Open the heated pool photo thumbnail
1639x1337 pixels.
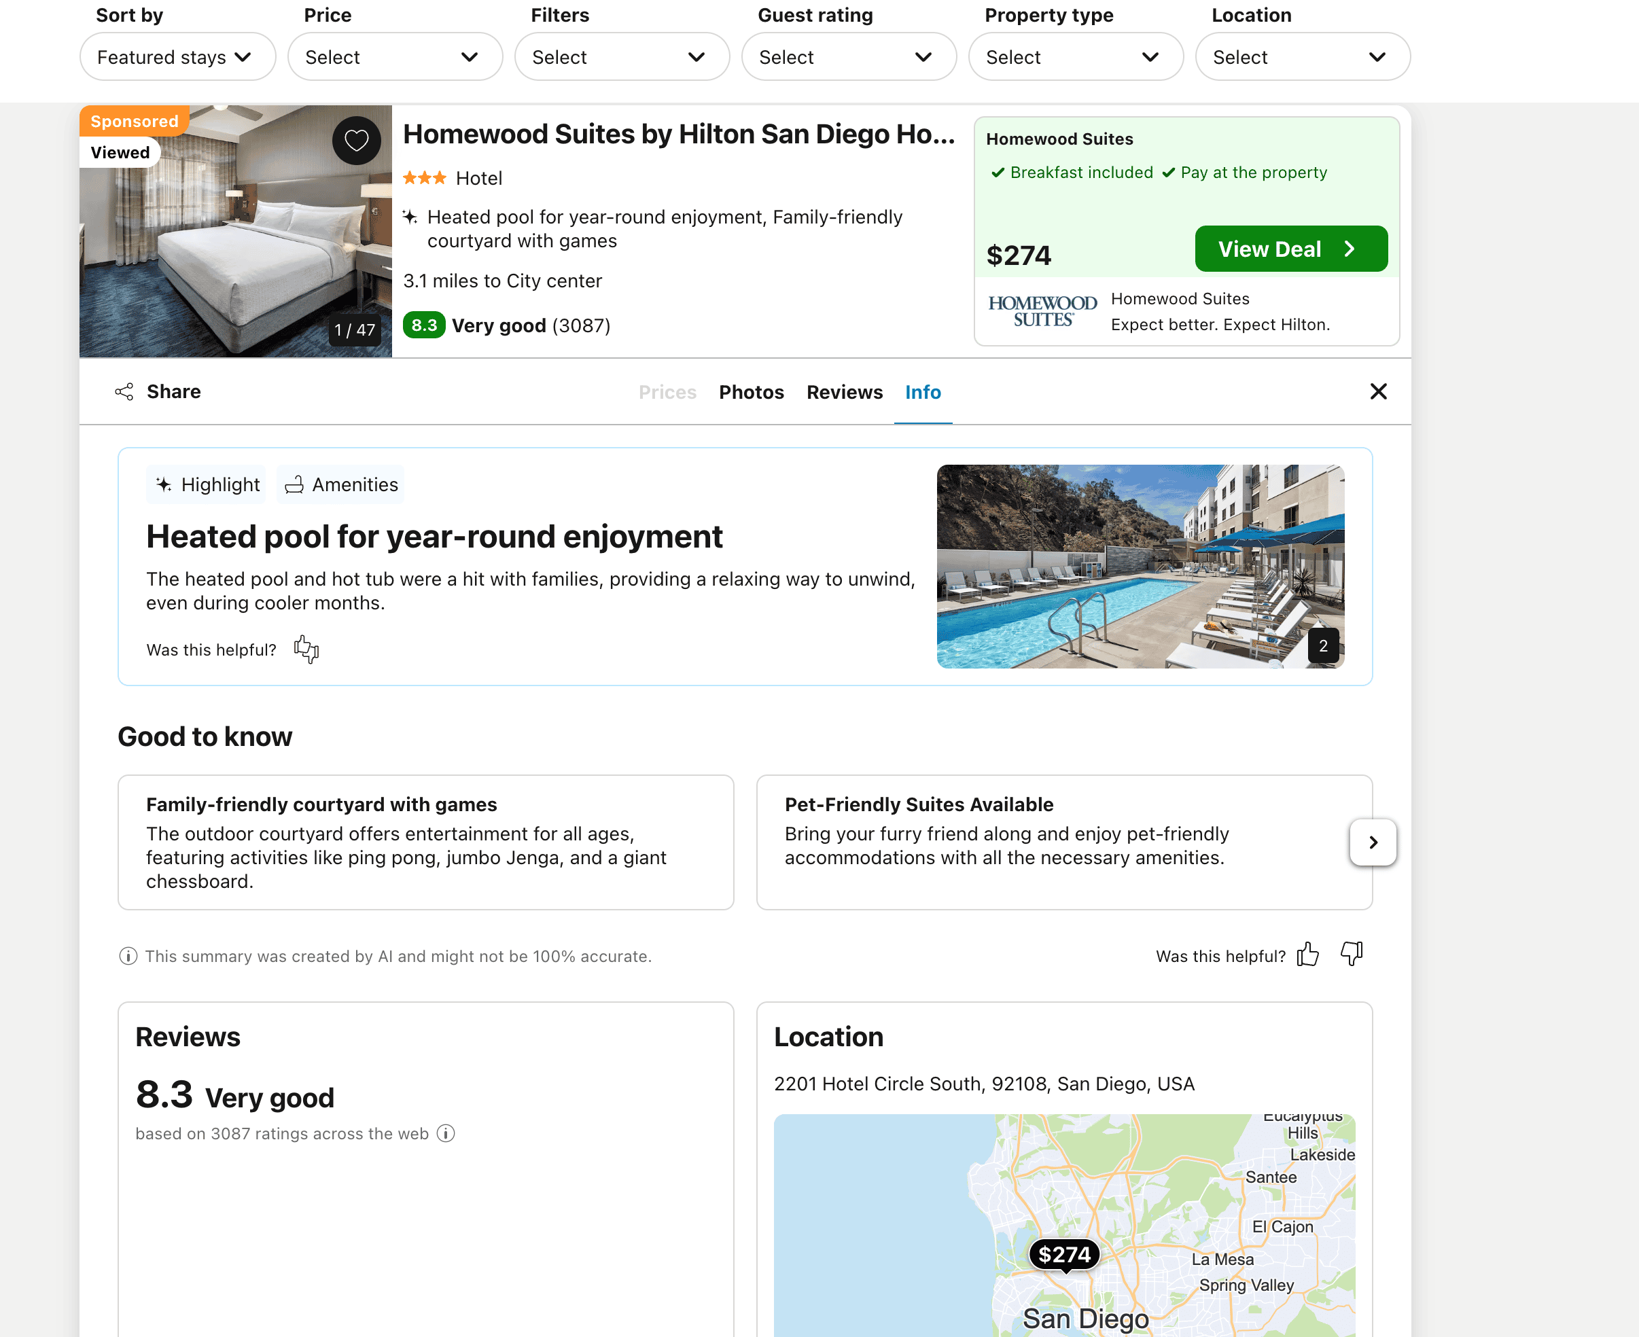coord(1140,566)
